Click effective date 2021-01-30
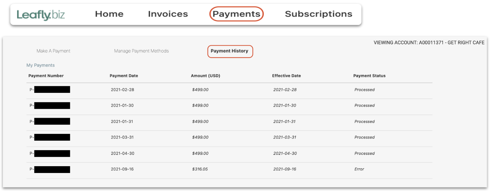 click(x=284, y=105)
